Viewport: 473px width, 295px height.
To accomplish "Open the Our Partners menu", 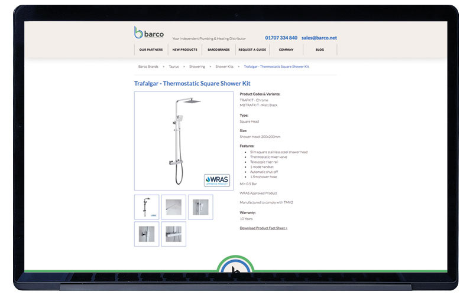I will pos(151,50).
